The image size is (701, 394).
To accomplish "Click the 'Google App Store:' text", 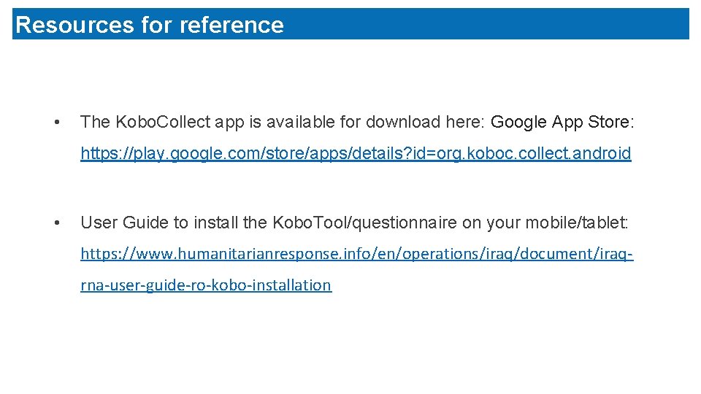I will tap(563, 122).
